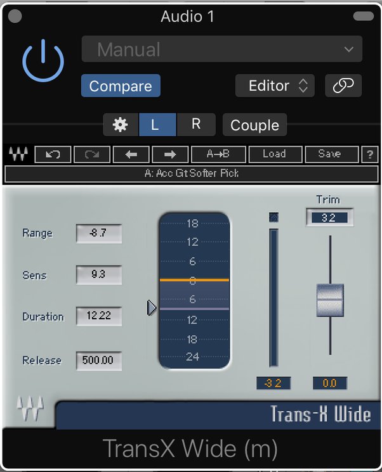Screen dimensions: 382x472
Task: Open help with question mark button
Action: pos(370,155)
